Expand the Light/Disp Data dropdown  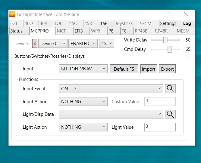point(111,114)
